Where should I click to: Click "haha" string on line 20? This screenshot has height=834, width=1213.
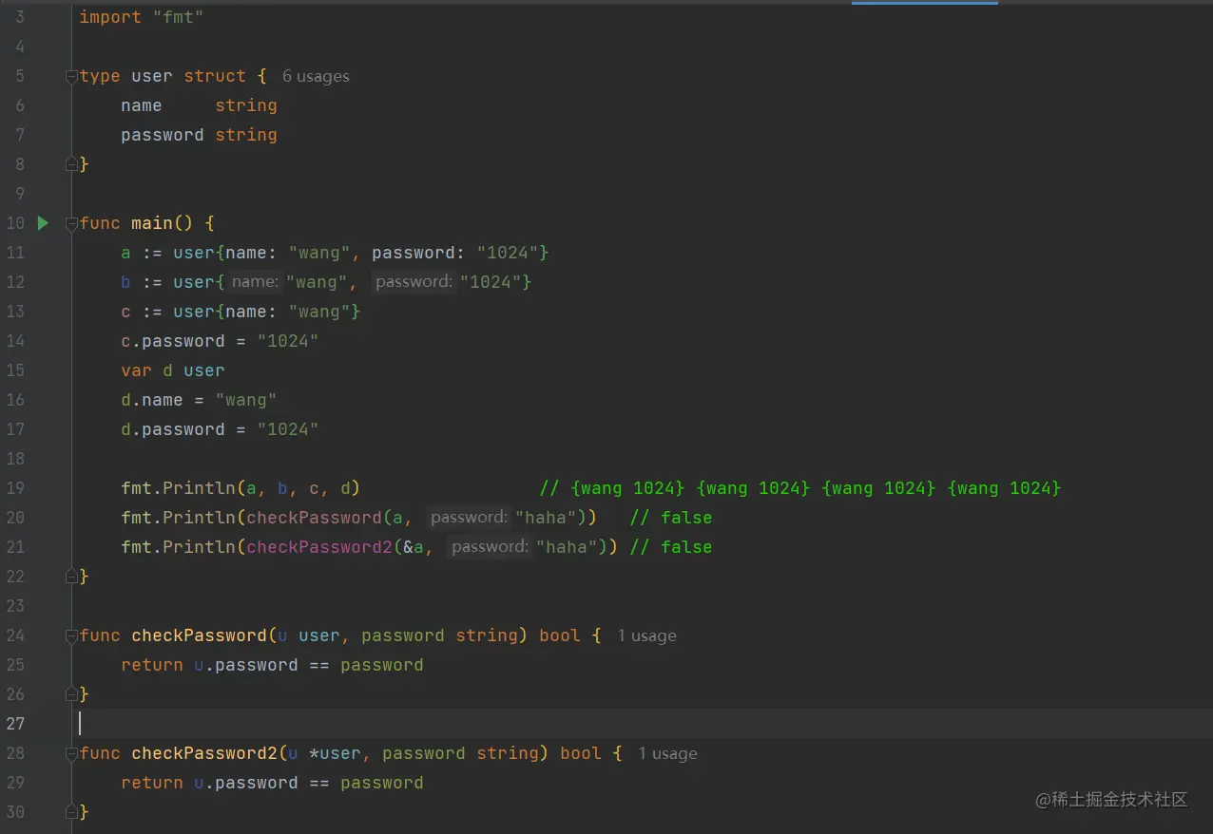click(546, 518)
